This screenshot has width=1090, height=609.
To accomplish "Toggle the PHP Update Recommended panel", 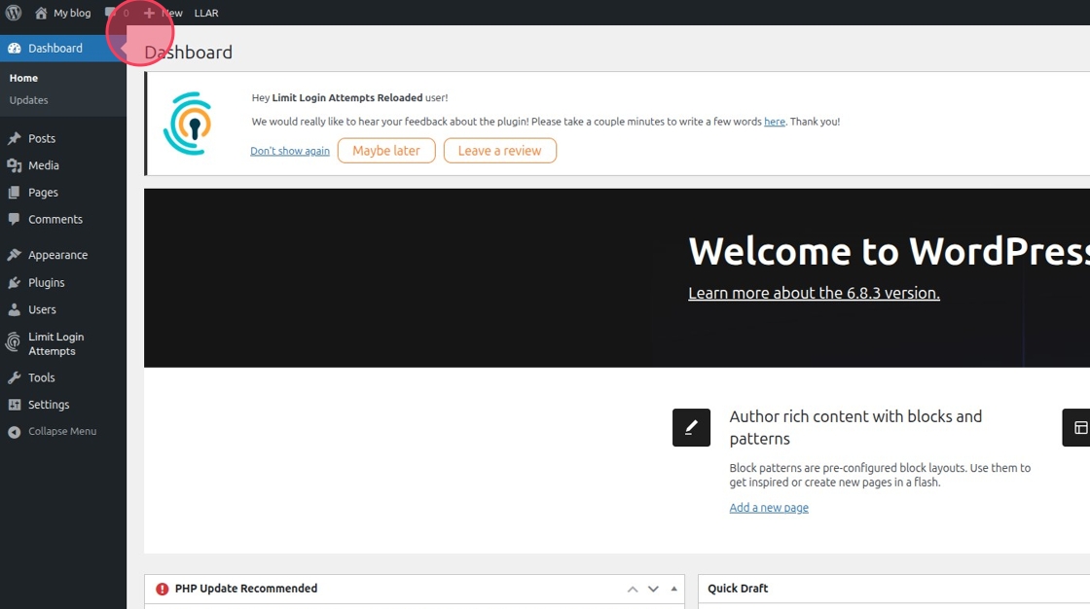I will pos(673,589).
